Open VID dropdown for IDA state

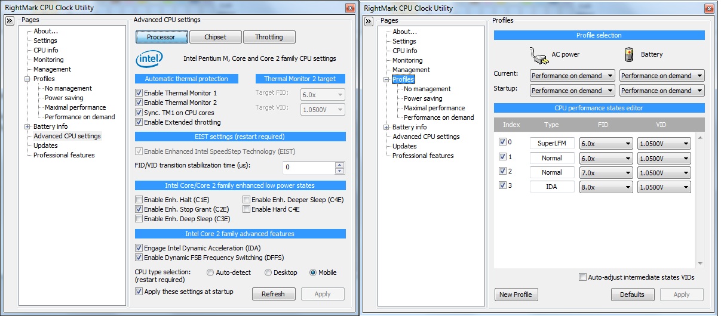(x=664, y=187)
